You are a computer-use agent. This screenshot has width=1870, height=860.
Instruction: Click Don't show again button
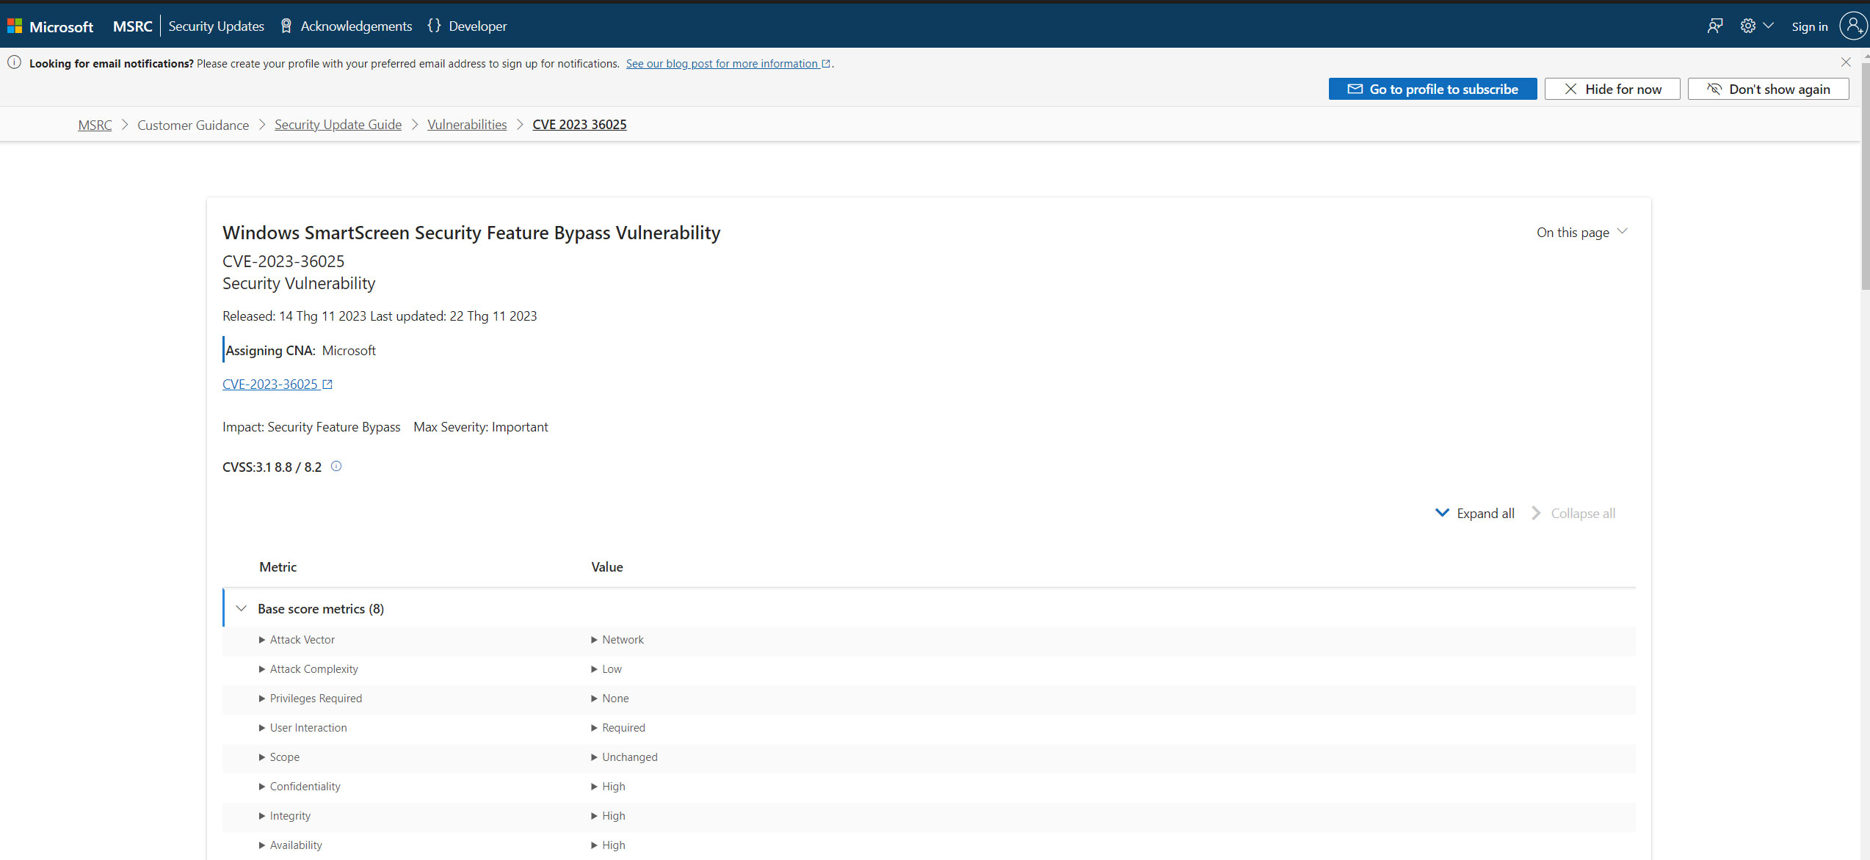tap(1768, 89)
